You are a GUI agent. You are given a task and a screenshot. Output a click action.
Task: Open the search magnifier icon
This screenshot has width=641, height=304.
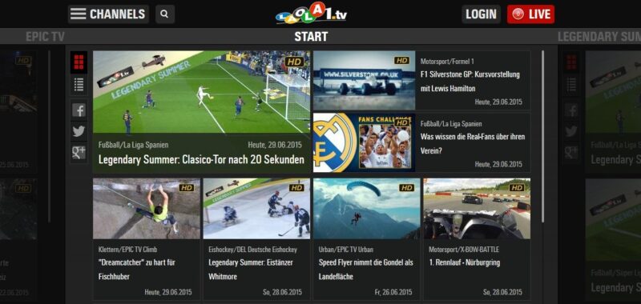pyautogui.click(x=165, y=14)
